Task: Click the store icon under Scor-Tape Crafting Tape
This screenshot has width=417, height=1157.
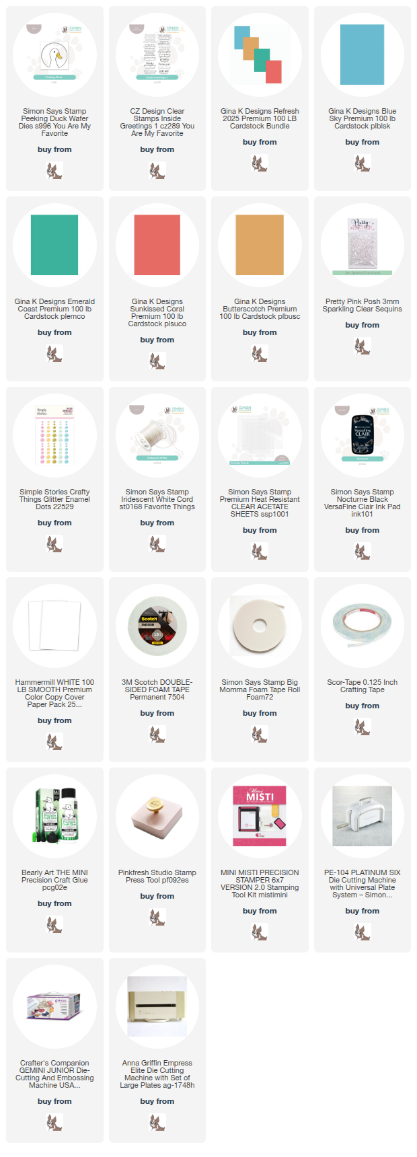Action: pyautogui.click(x=363, y=726)
